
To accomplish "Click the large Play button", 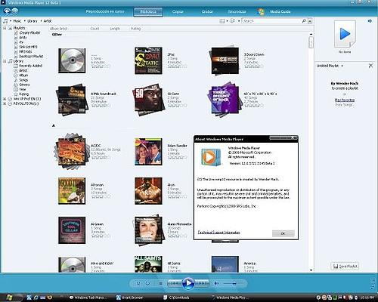I will point(188,283).
